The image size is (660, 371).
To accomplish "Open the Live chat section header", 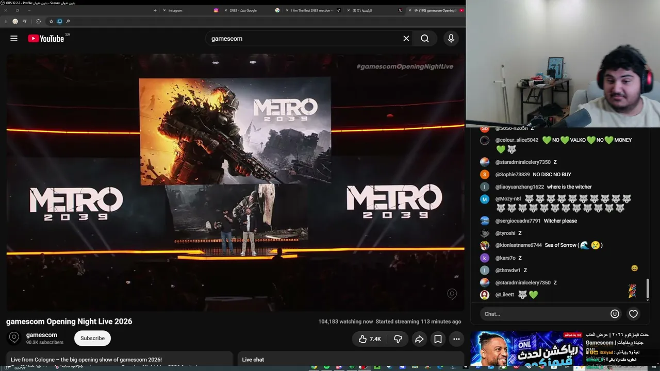I will [253, 360].
